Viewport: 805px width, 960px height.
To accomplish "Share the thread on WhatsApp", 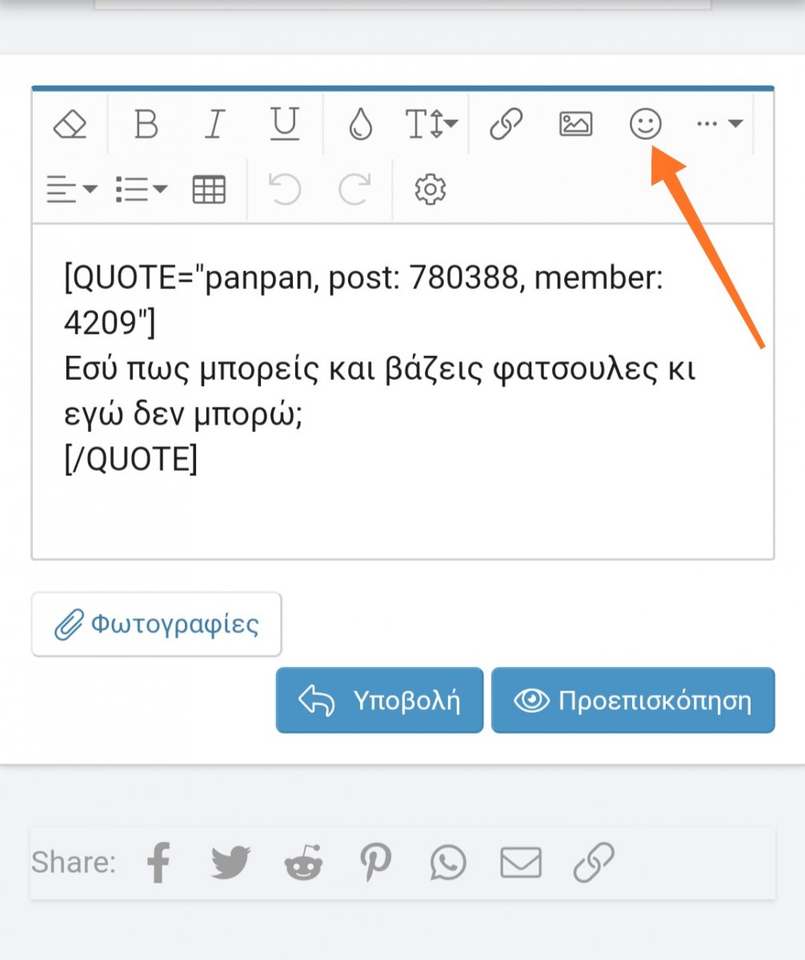I will (x=448, y=862).
